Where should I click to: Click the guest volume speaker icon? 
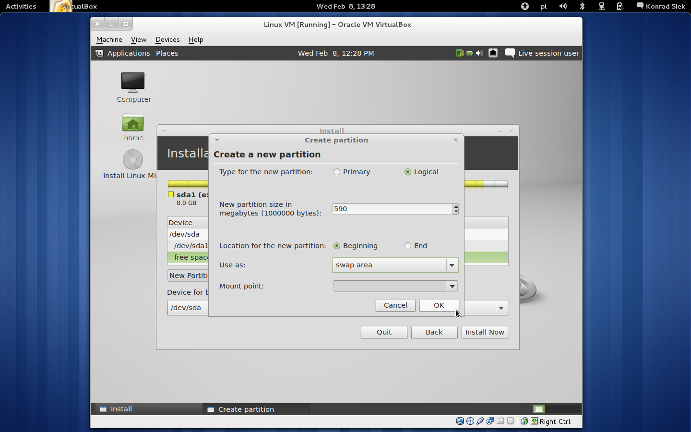[x=479, y=53]
